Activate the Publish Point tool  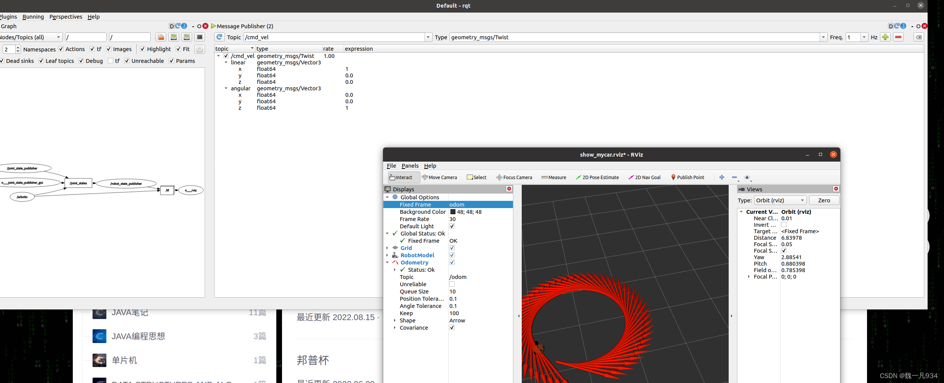pyautogui.click(x=688, y=177)
